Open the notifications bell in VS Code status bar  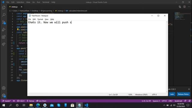click(189, 101)
